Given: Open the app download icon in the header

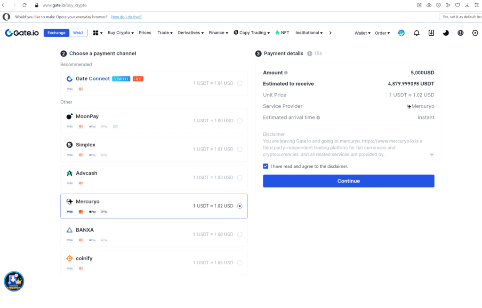Looking at the screenshot, I should coord(431,32).
